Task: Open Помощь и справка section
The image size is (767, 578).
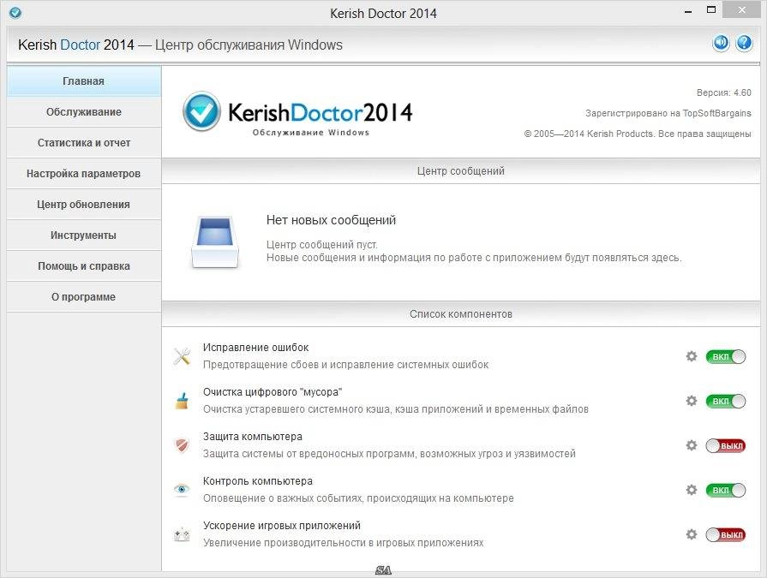Action: pyautogui.click(x=84, y=265)
